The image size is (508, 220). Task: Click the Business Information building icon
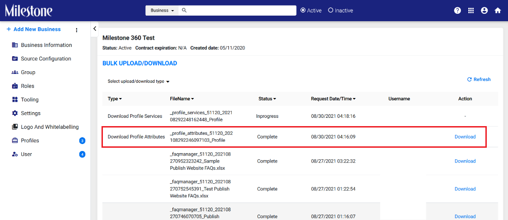(x=15, y=45)
